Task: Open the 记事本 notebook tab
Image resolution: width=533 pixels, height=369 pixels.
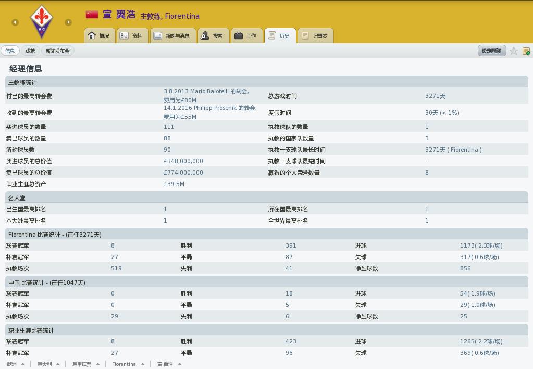Action: pos(314,35)
